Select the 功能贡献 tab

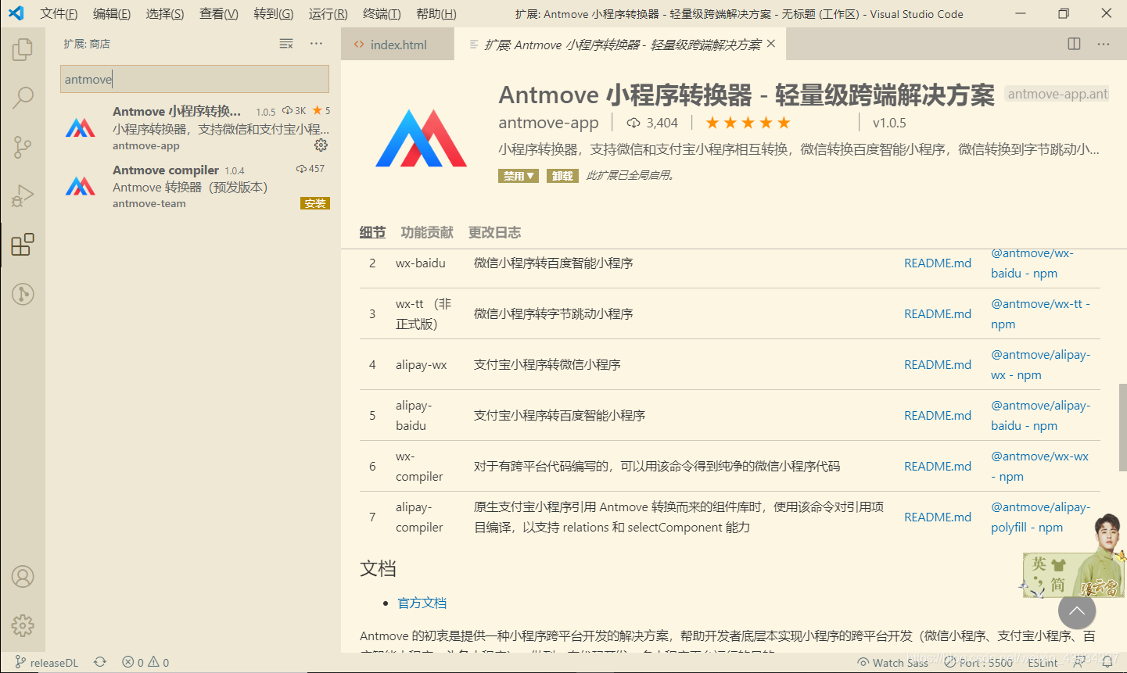[427, 232]
